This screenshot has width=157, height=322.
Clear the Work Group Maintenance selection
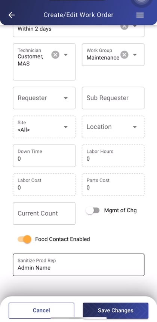pos(124,55)
